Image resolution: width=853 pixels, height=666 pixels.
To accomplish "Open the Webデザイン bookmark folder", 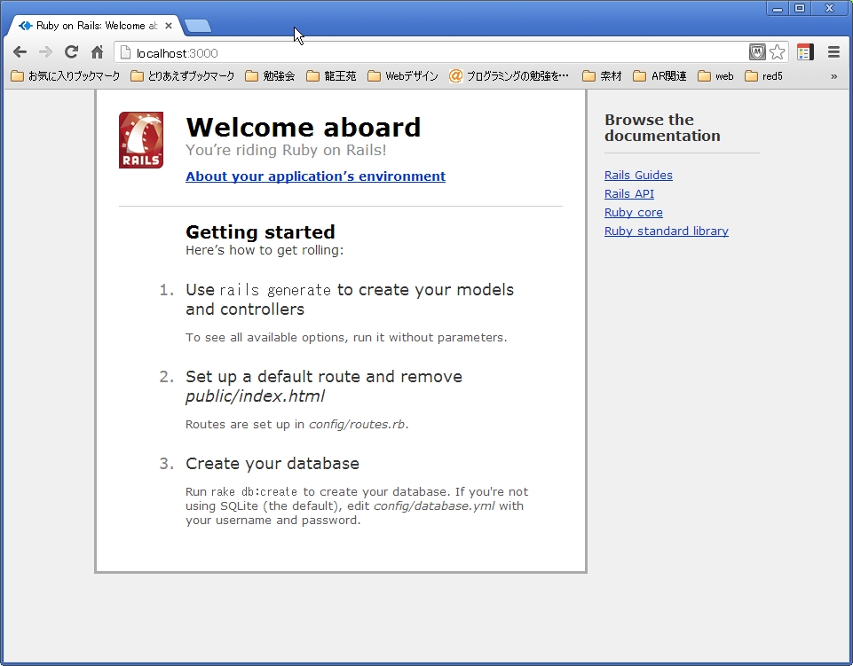I will click(403, 76).
